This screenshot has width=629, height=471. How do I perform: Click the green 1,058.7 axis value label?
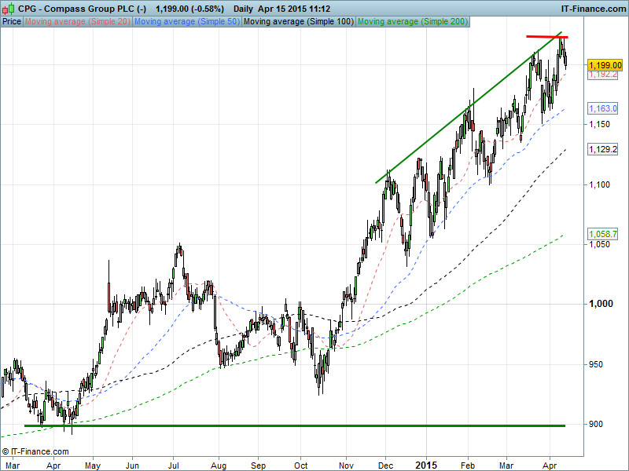[x=601, y=234]
